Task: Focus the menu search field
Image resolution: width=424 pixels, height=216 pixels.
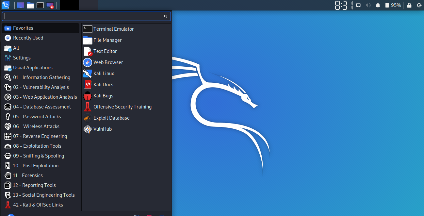Action: coord(86,16)
